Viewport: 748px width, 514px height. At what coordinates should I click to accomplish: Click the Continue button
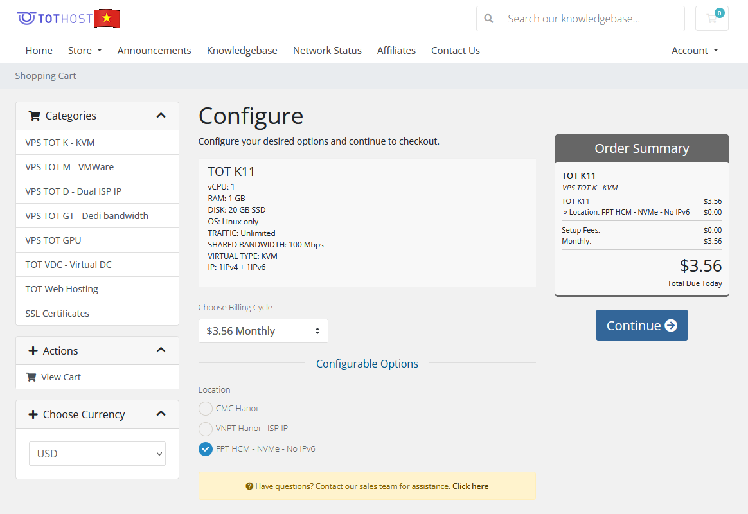click(641, 325)
